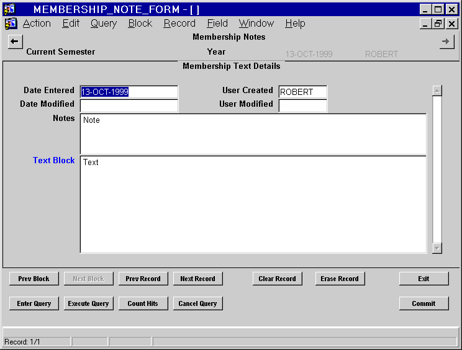462x350 pixels.
Task: Click the document icon beside Action menu
Action: pyautogui.click(x=11, y=24)
